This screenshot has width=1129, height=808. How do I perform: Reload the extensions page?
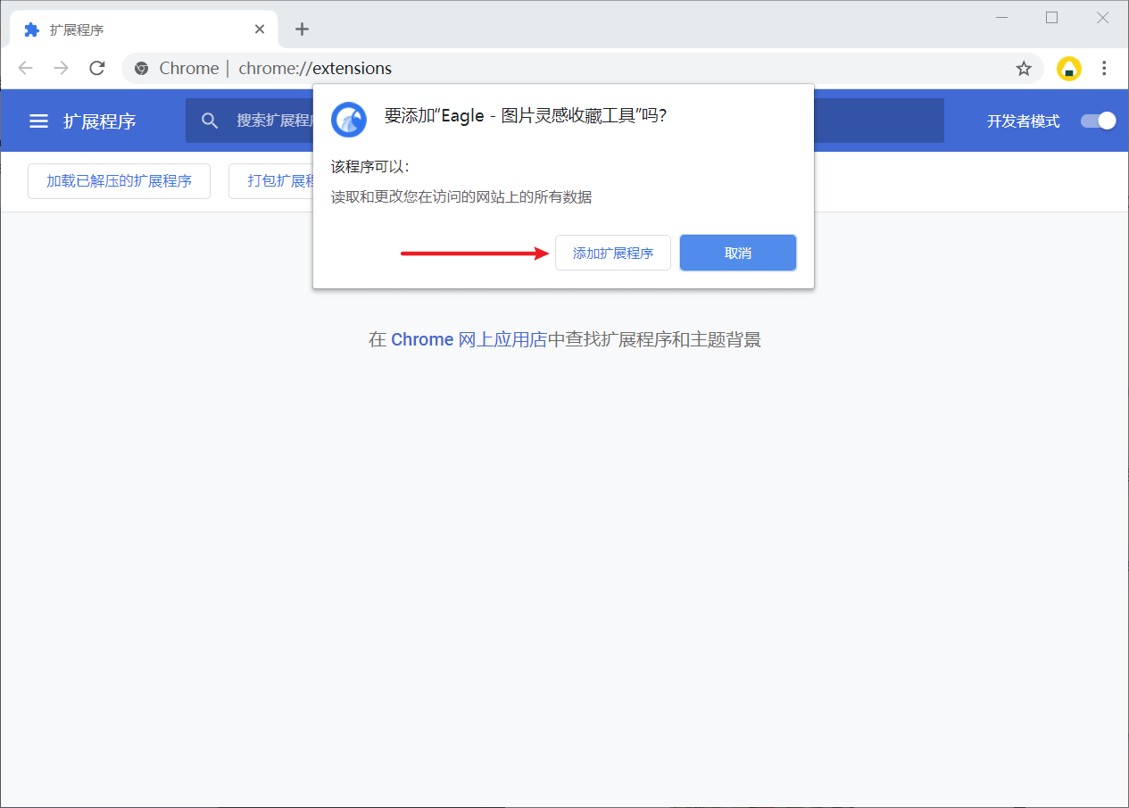pyautogui.click(x=97, y=68)
